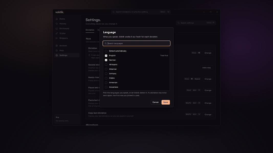Change the Hands-free Ctrl Space shortcut
This screenshot has height=153, width=273.
click(x=208, y=79)
